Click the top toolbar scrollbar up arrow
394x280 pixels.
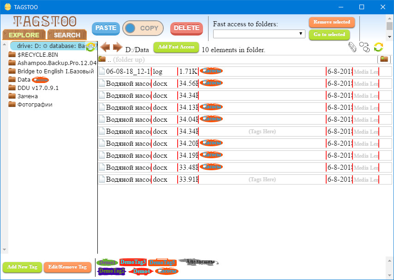tap(389, 18)
